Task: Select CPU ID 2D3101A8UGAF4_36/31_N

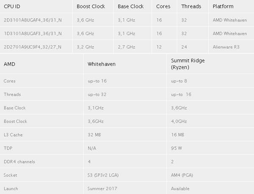Action: [33, 20]
